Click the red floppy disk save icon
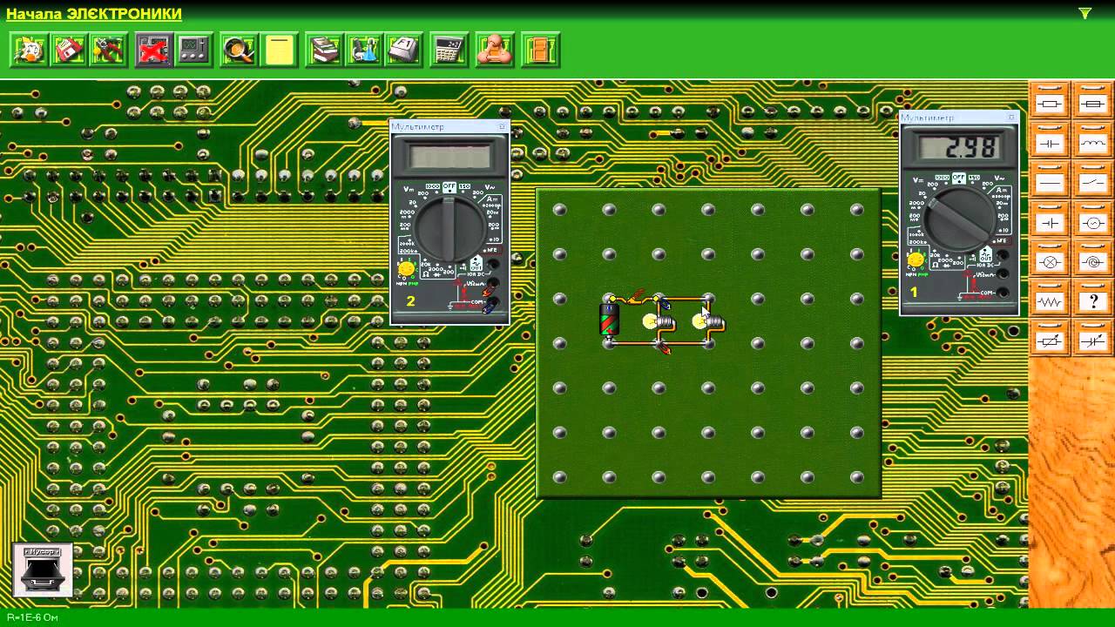Viewport: 1115px width, 627px height. point(70,50)
